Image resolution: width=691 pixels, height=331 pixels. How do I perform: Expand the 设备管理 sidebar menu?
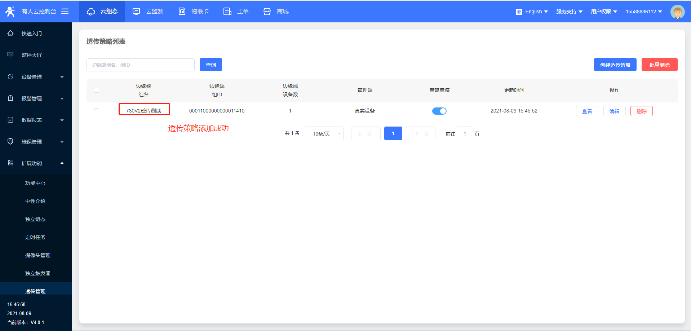(36, 77)
